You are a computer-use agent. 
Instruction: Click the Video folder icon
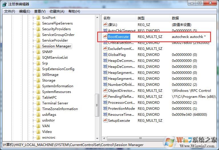pos(38,132)
